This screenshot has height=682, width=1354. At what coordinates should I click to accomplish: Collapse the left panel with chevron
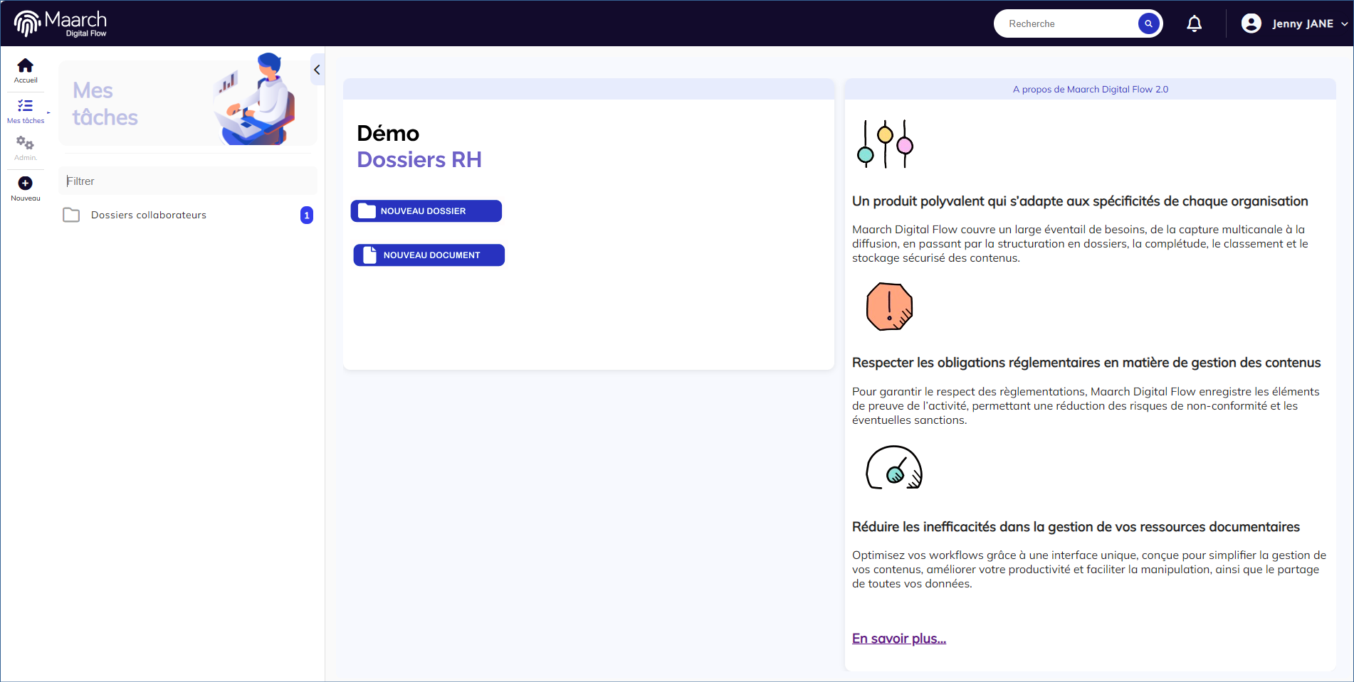(x=317, y=70)
